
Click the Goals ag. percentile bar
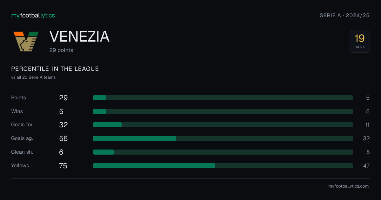tap(223, 138)
